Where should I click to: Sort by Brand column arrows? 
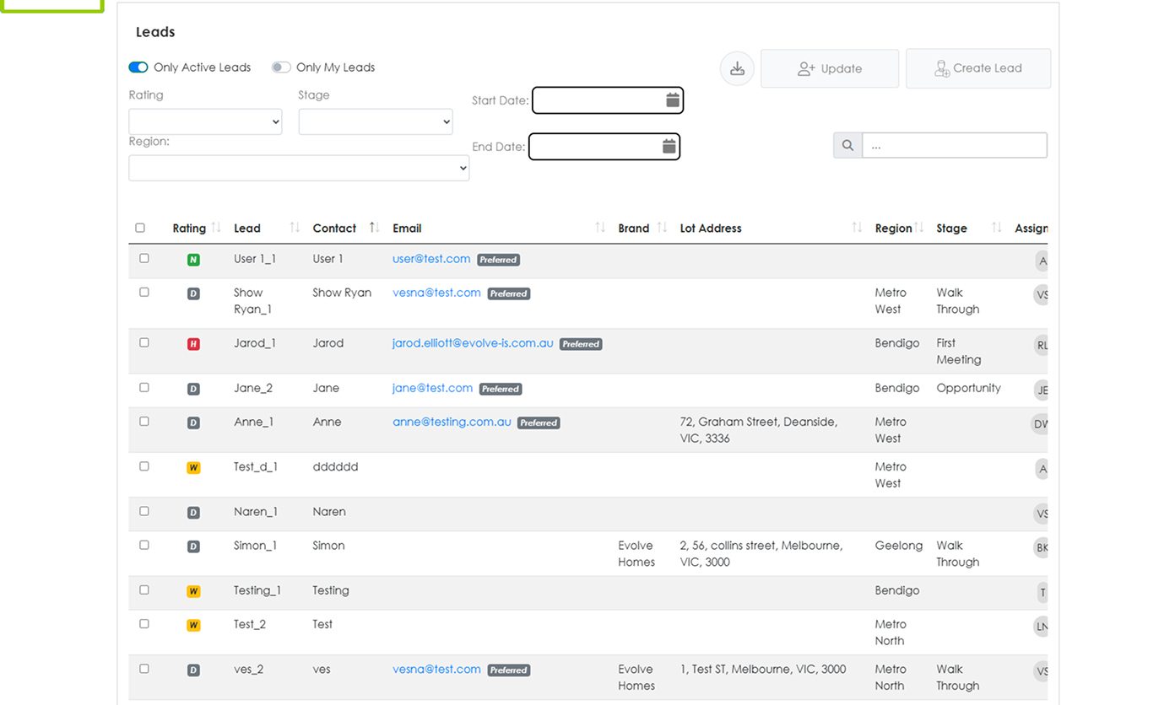tap(662, 228)
